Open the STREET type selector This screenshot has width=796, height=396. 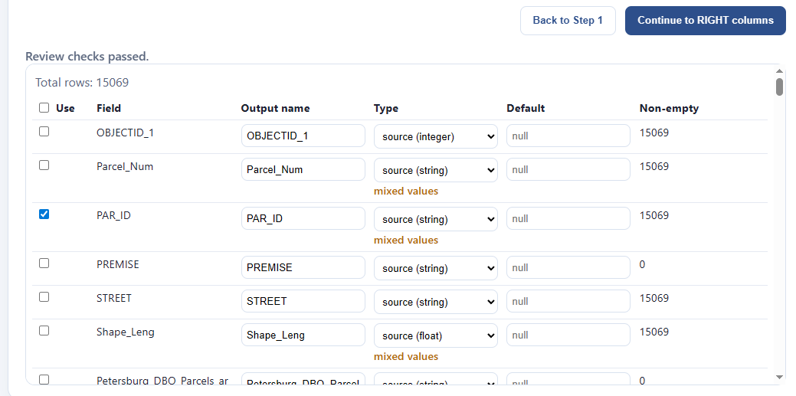(x=436, y=302)
